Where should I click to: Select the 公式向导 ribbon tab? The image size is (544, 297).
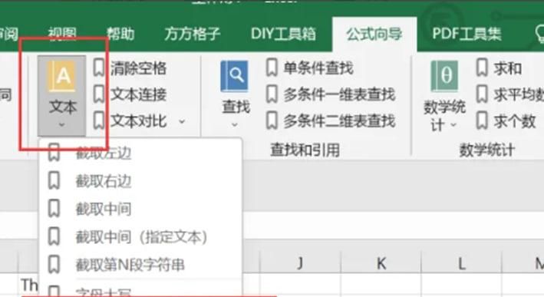374,34
